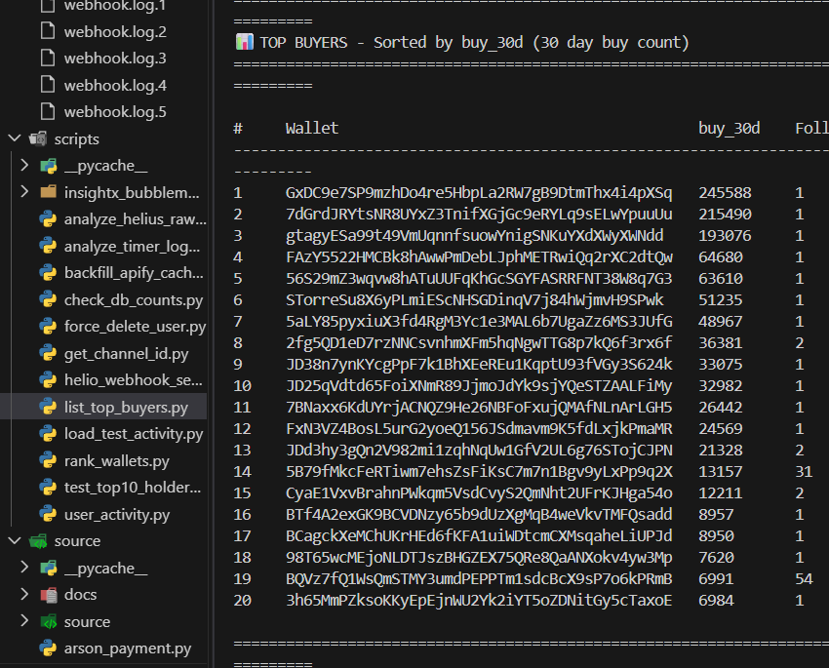The height and width of the screenshot is (668, 829).
Task: Click Python icon beside check_db_counts.py
Action: coord(48,299)
